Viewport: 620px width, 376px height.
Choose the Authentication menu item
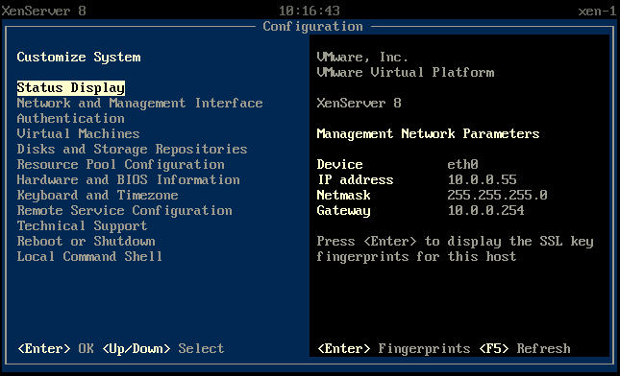71,118
